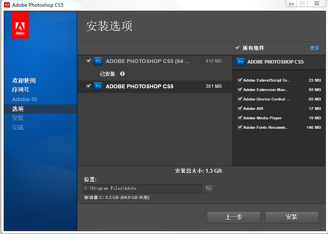
Task: Disable Adobe ExtendScript Toolkit component
Action: [239, 80]
